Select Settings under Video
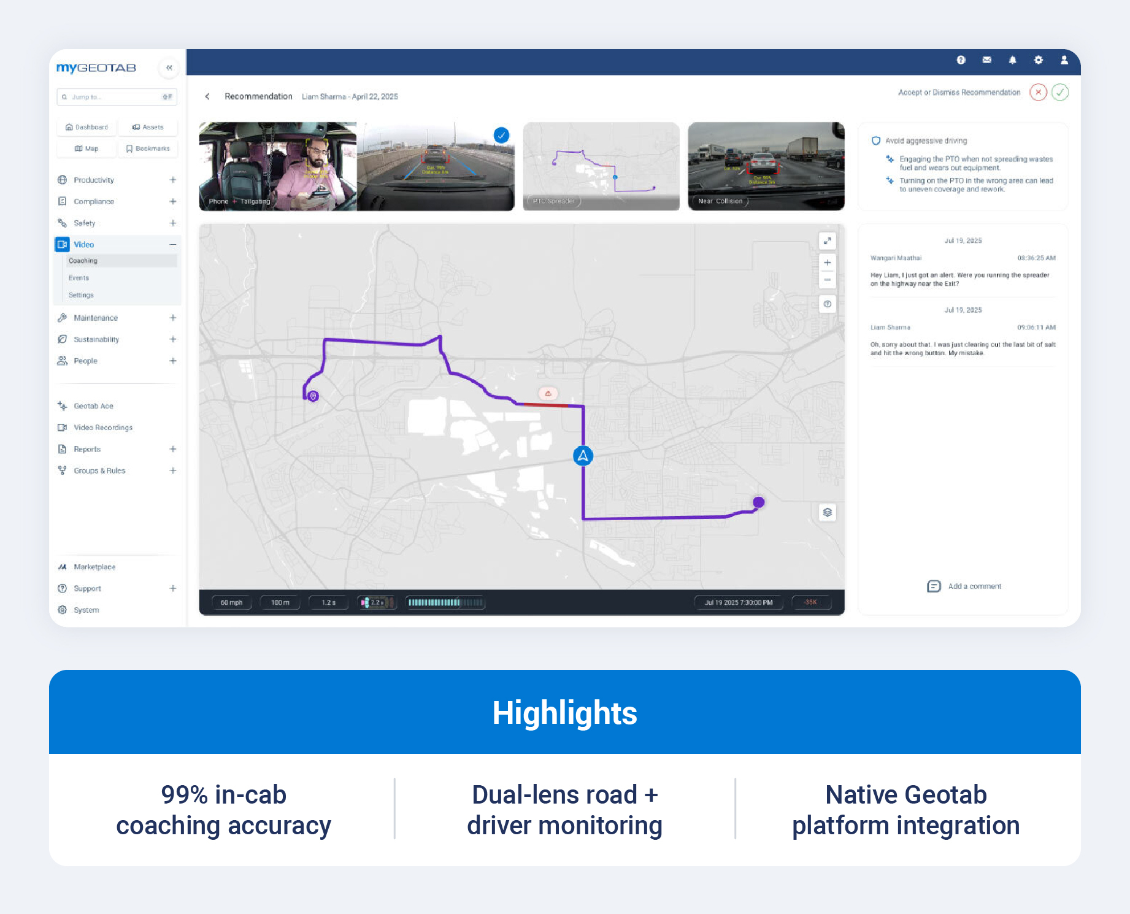Viewport: 1130px width, 914px height. [x=81, y=295]
